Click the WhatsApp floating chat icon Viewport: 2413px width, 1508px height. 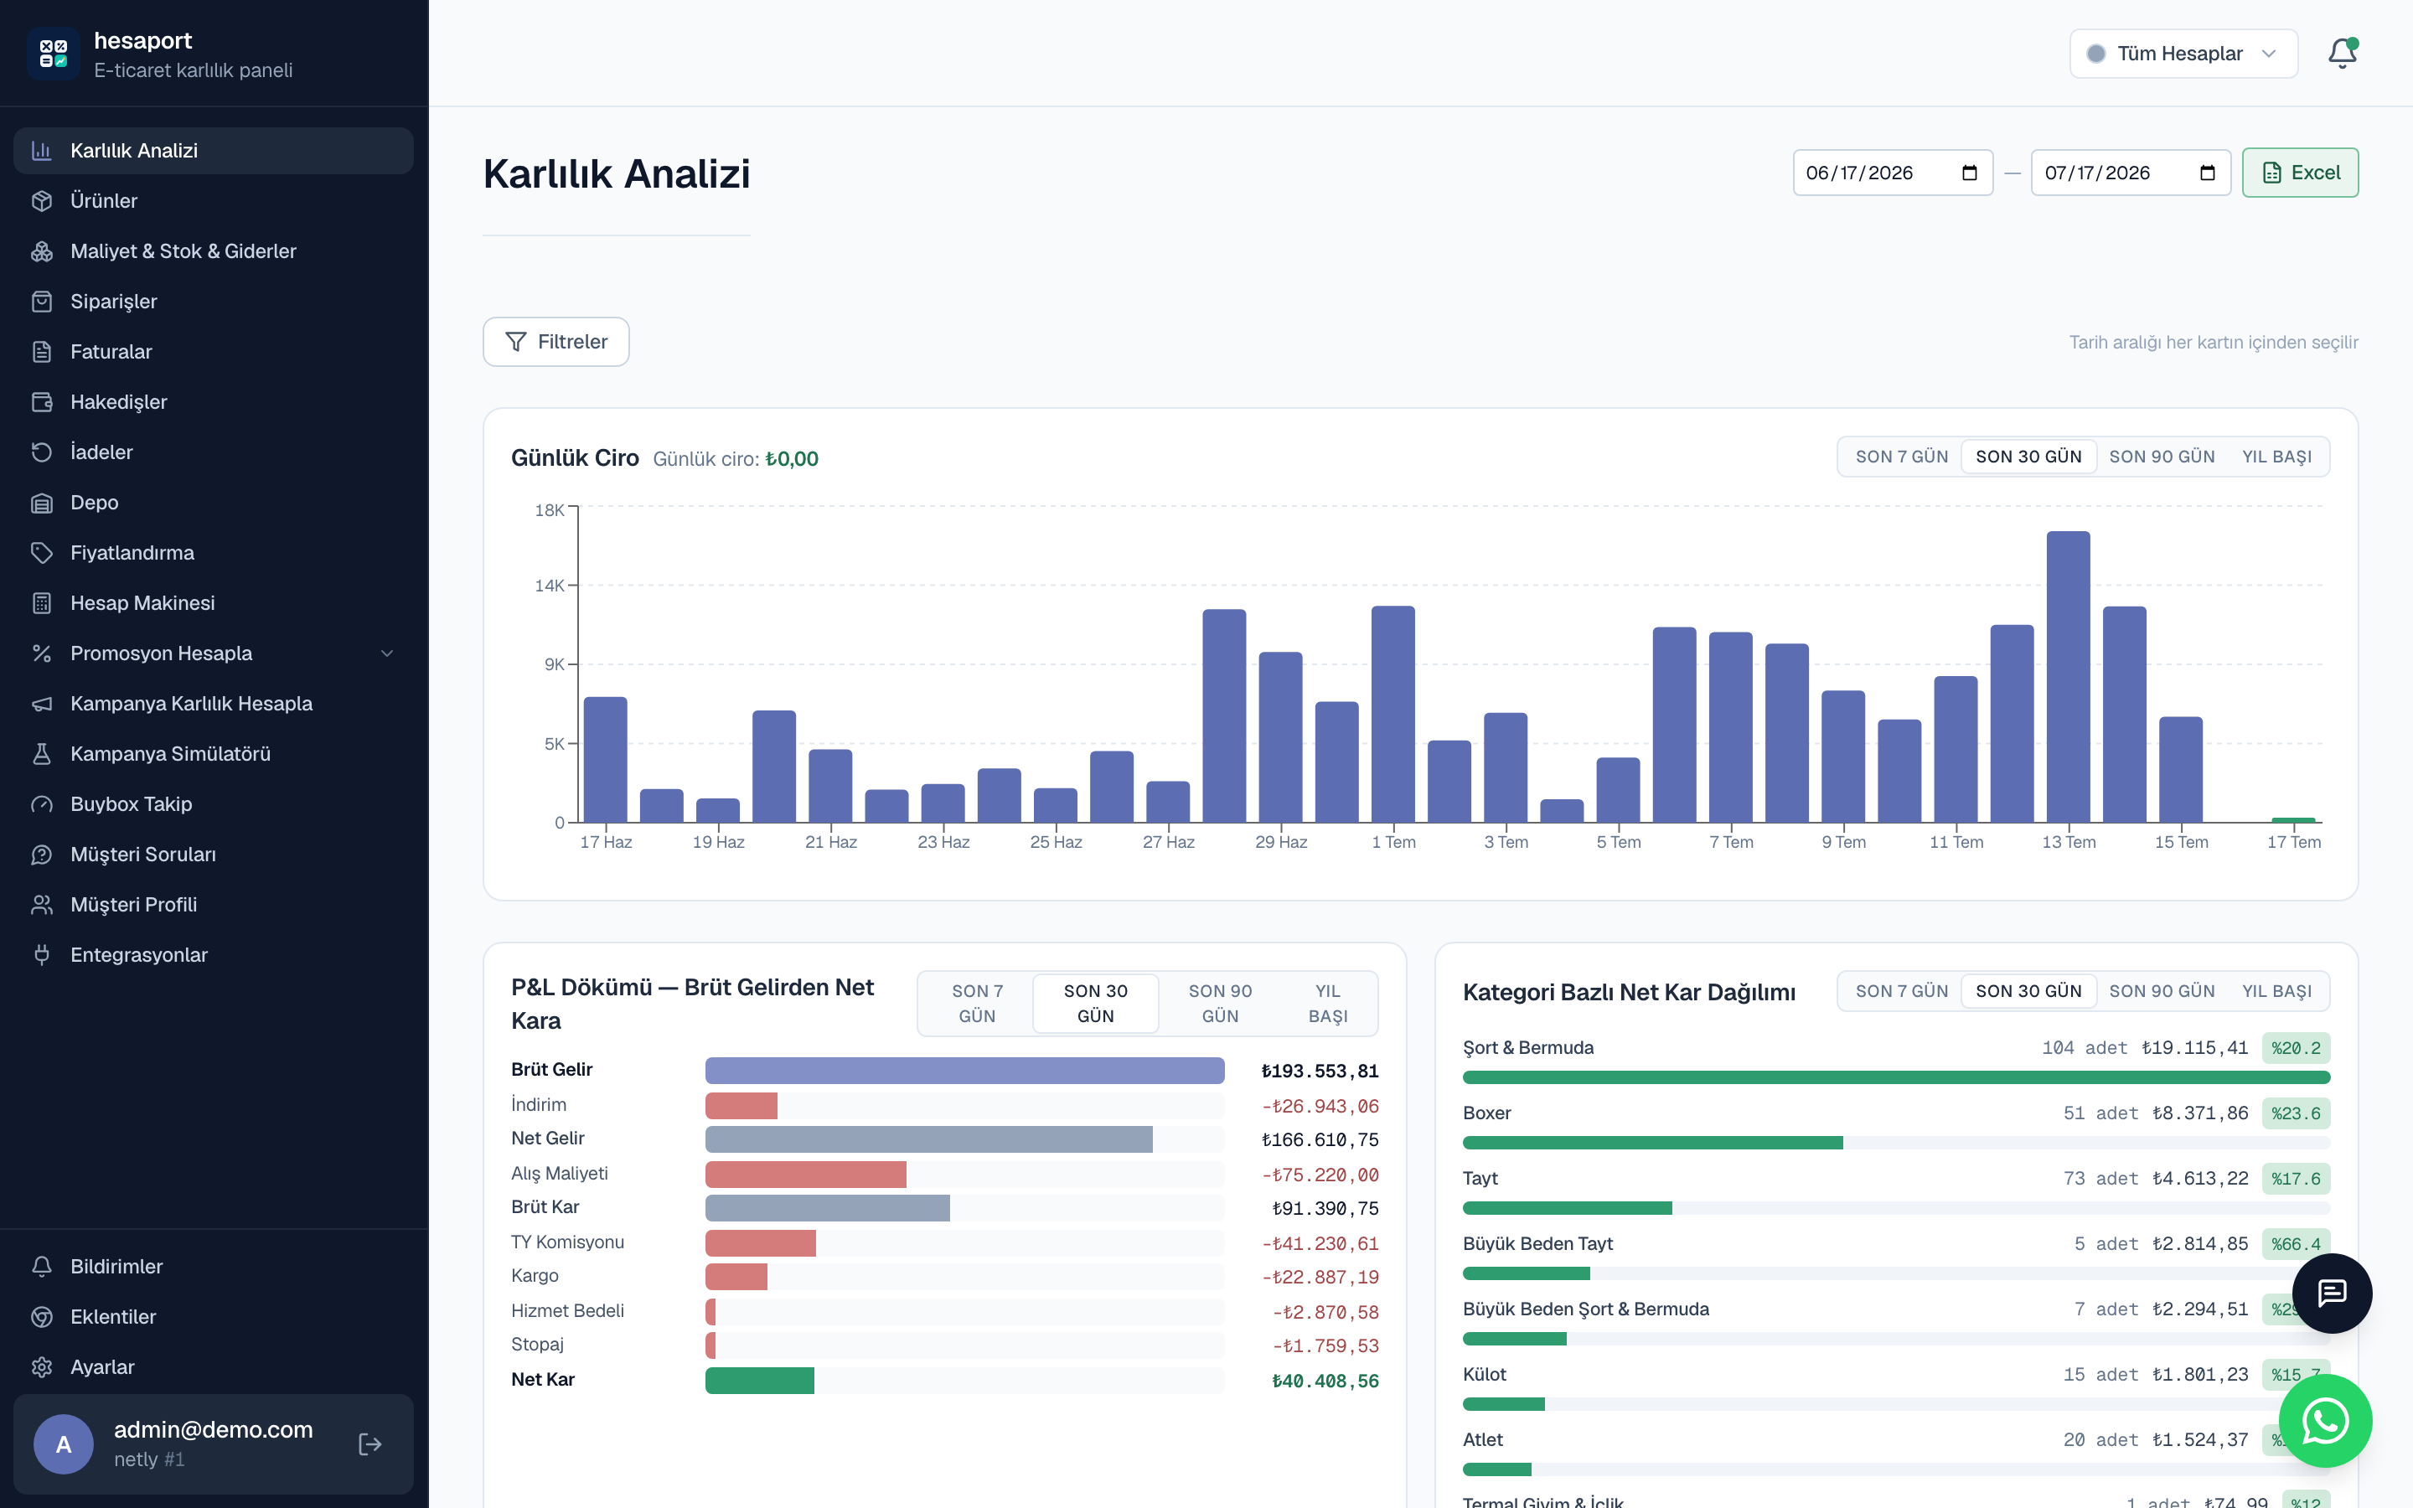pyautogui.click(x=2325, y=1420)
